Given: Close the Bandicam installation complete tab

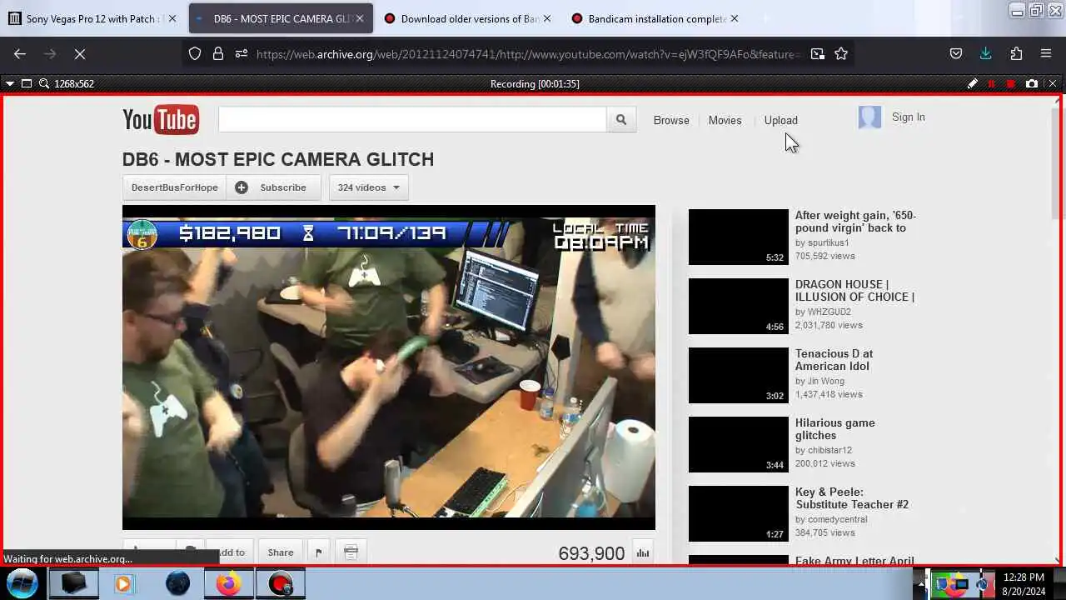Looking at the screenshot, I should 734,18.
